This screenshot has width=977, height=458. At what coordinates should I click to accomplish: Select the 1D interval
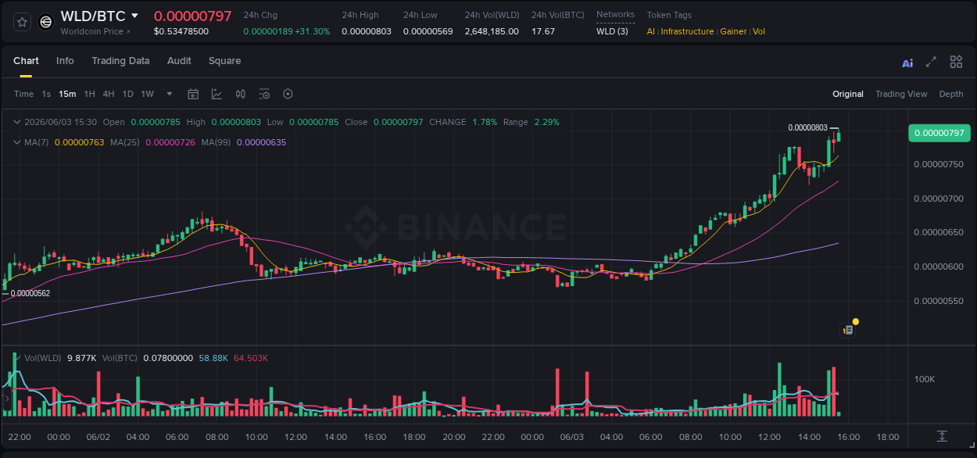(127, 94)
